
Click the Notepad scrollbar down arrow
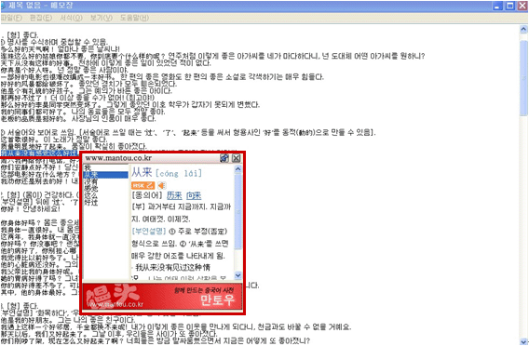[523, 341]
